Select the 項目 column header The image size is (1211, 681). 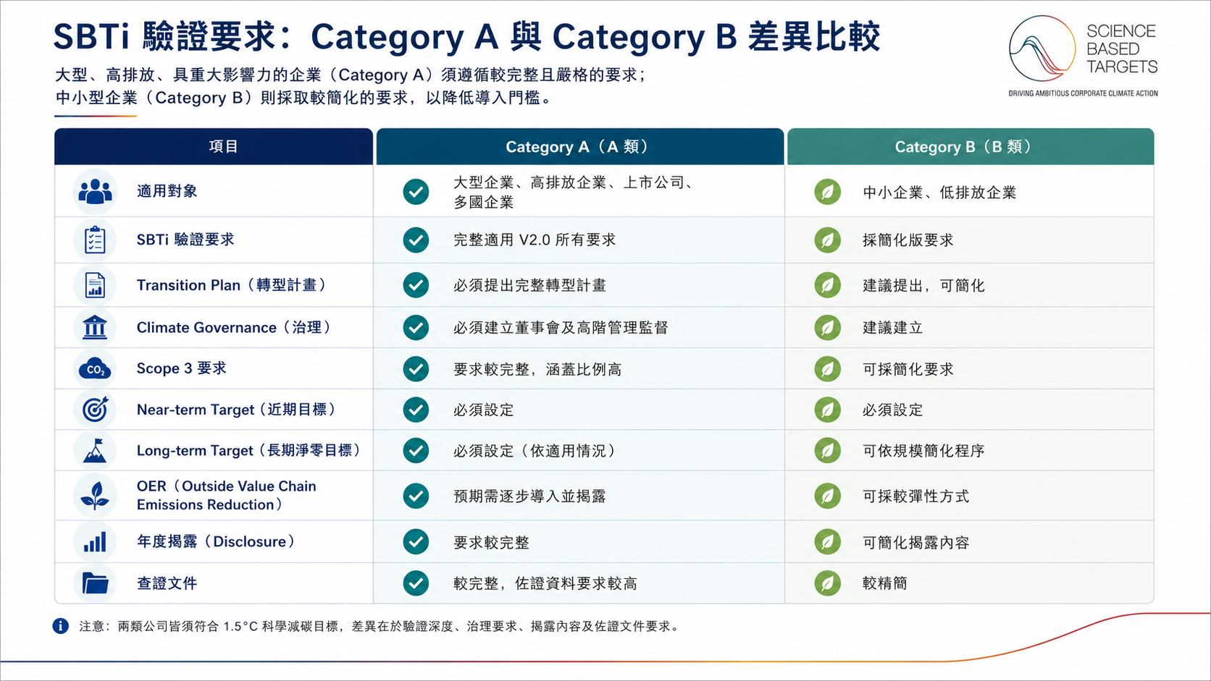click(x=214, y=146)
